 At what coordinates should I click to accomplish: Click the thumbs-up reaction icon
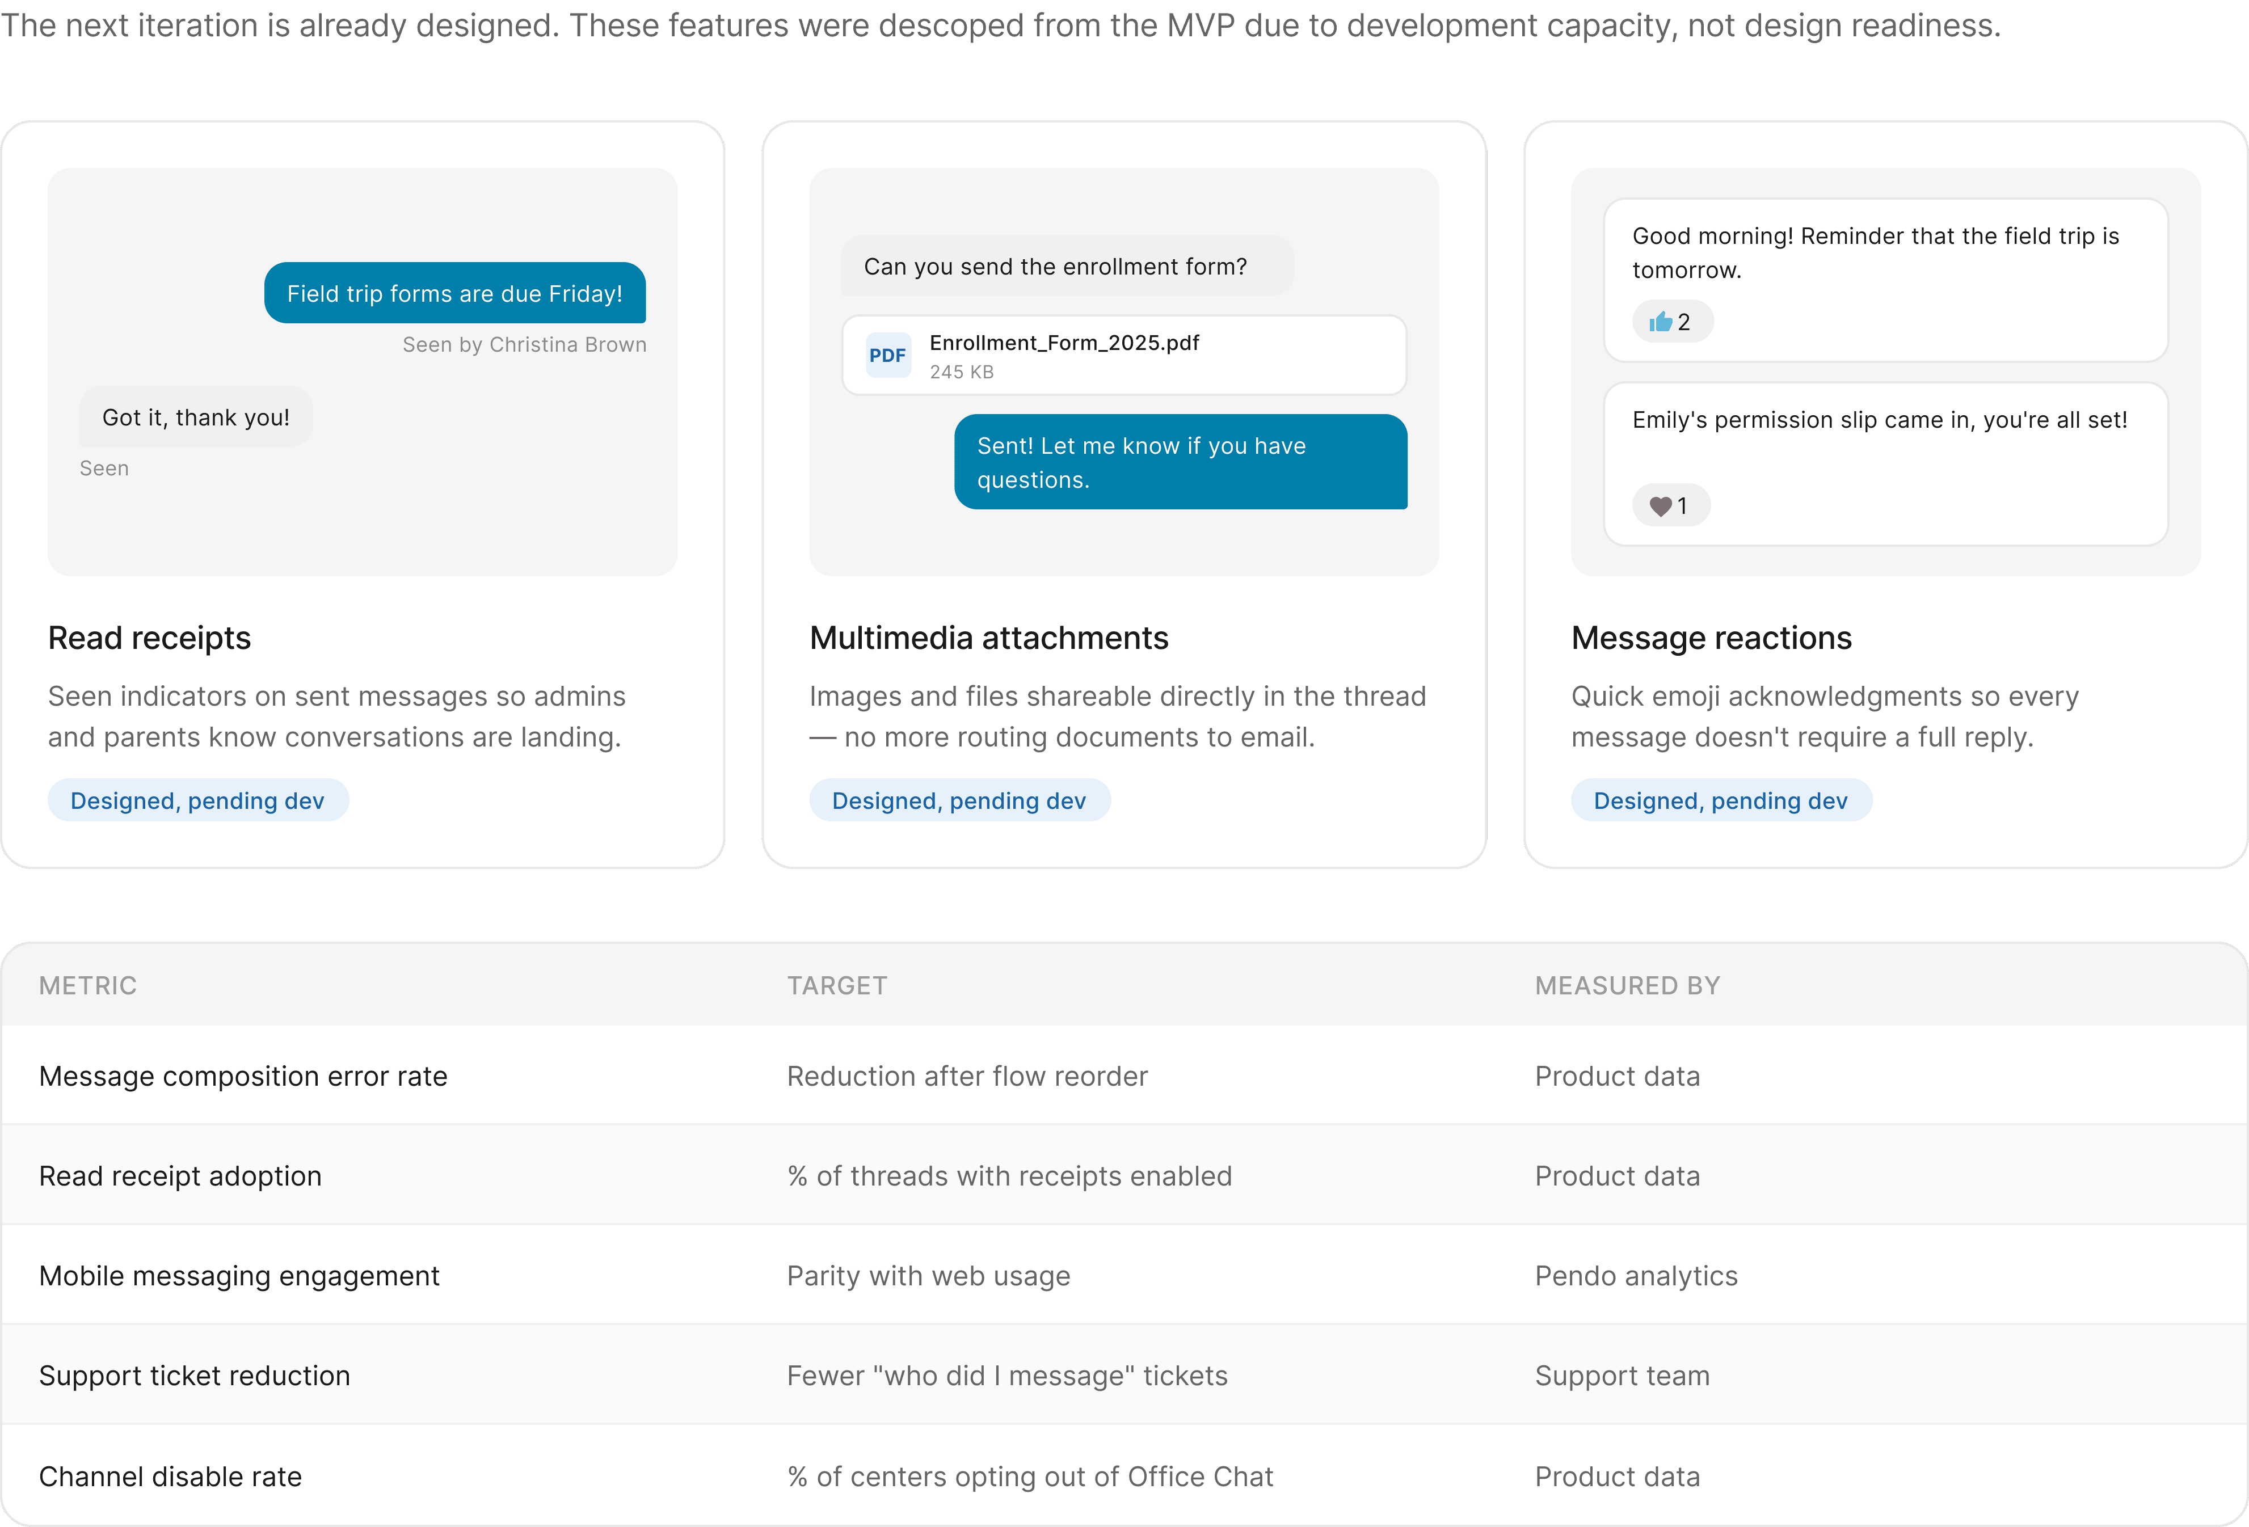(x=1661, y=322)
